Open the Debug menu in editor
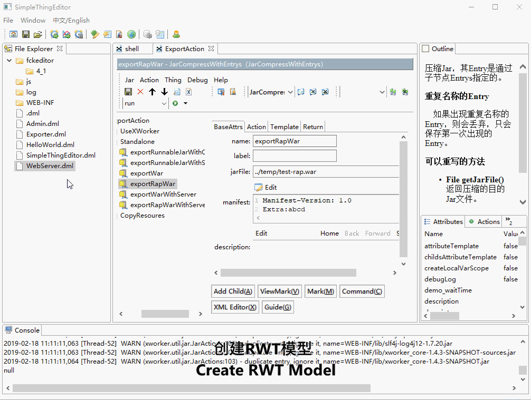The height and width of the screenshot is (400, 531). point(197,80)
